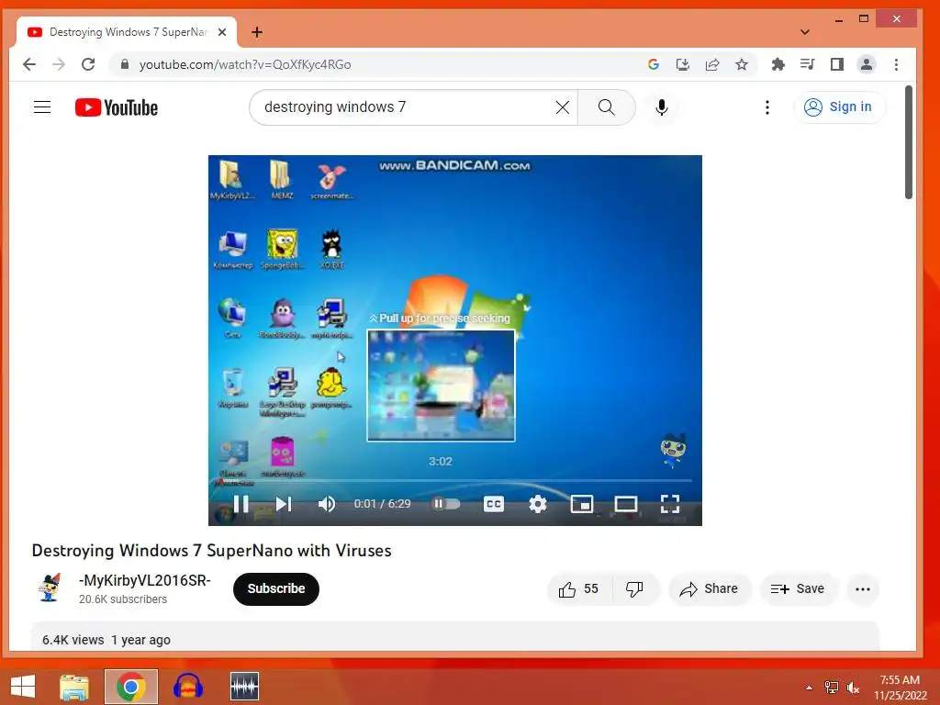
Task: Toggle Chrome side panel
Action: tap(837, 64)
